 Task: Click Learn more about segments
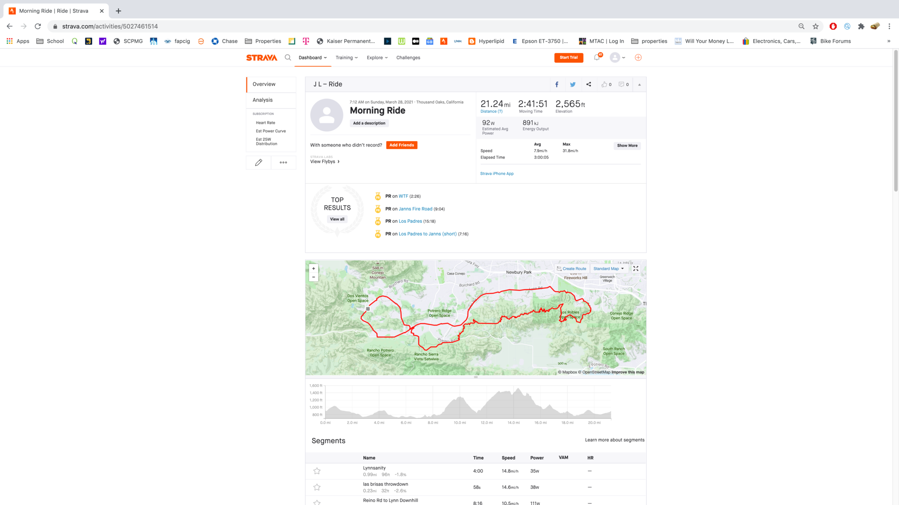(x=614, y=440)
